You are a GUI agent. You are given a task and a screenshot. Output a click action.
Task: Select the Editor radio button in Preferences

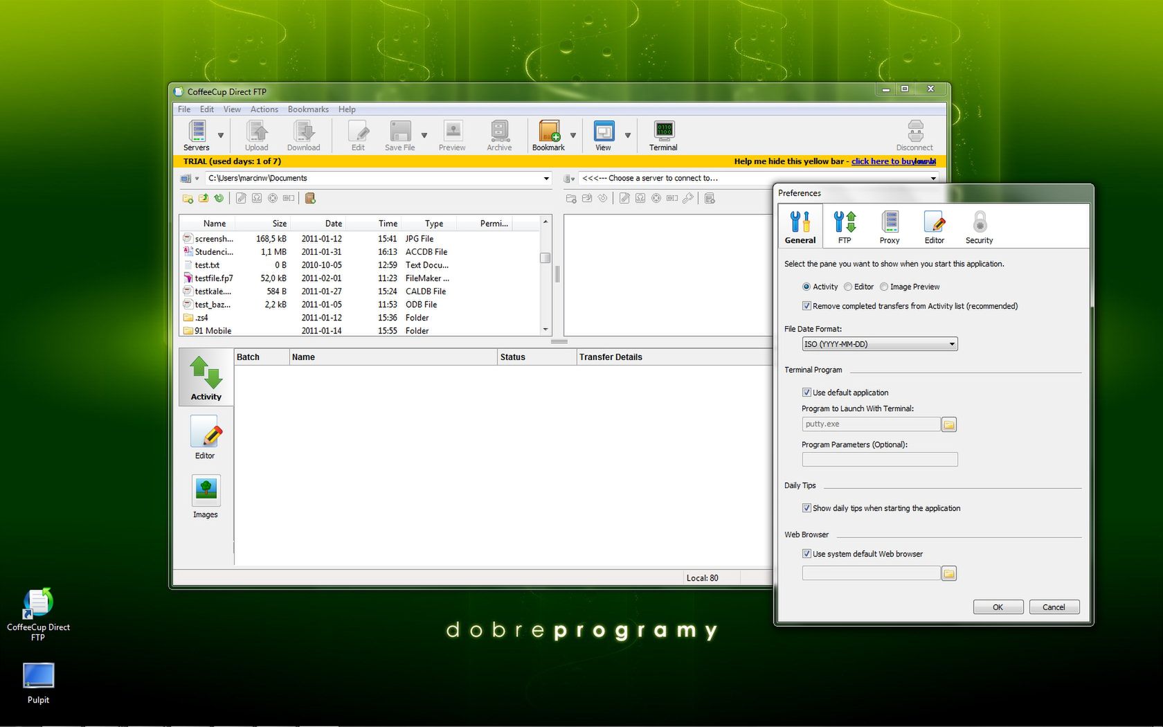[x=848, y=287]
